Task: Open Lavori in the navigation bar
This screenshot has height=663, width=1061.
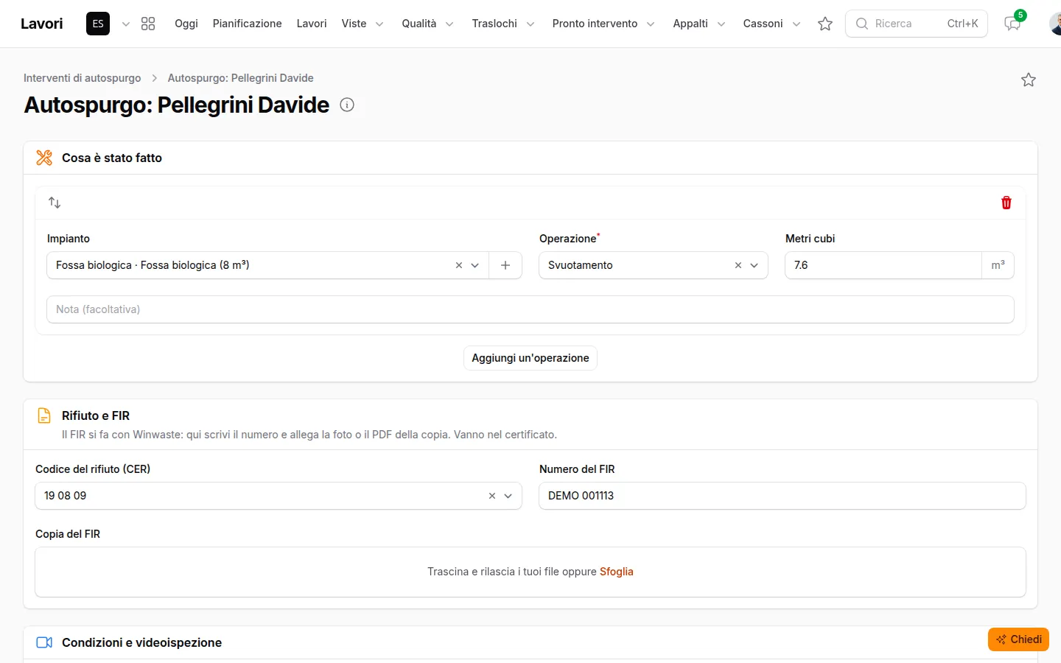Action: pos(312,24)
